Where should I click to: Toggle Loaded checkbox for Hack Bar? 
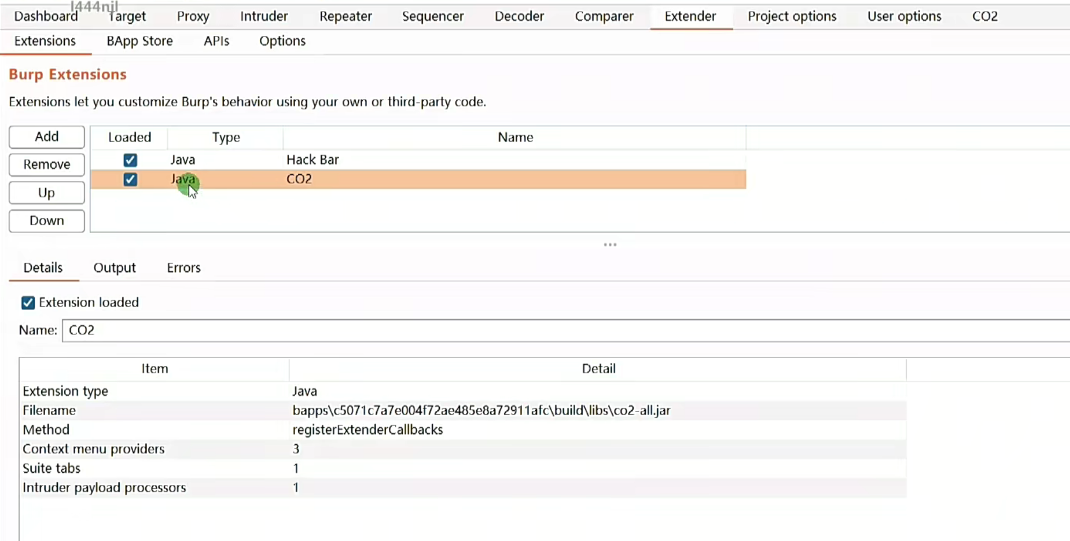[x=130, y=160]
